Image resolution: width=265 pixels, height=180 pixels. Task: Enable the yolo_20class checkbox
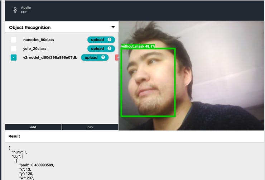pyautogui.click(x=14, y=49)
